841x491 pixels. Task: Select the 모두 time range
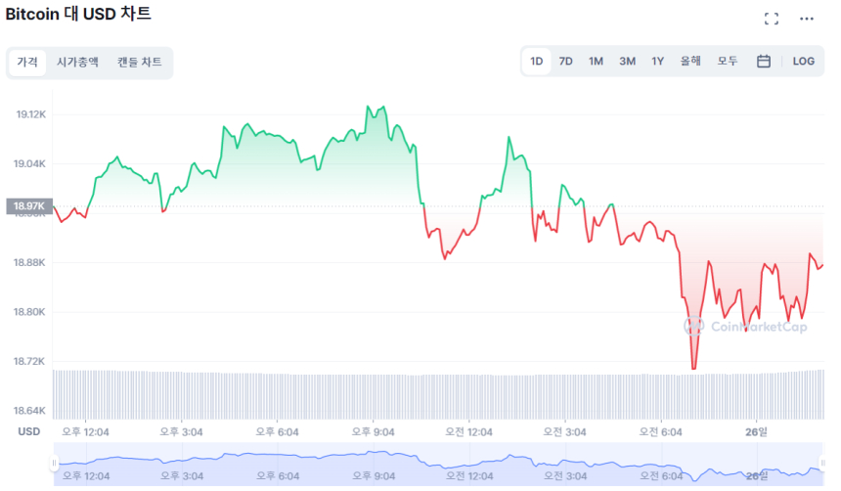[728, 61]
